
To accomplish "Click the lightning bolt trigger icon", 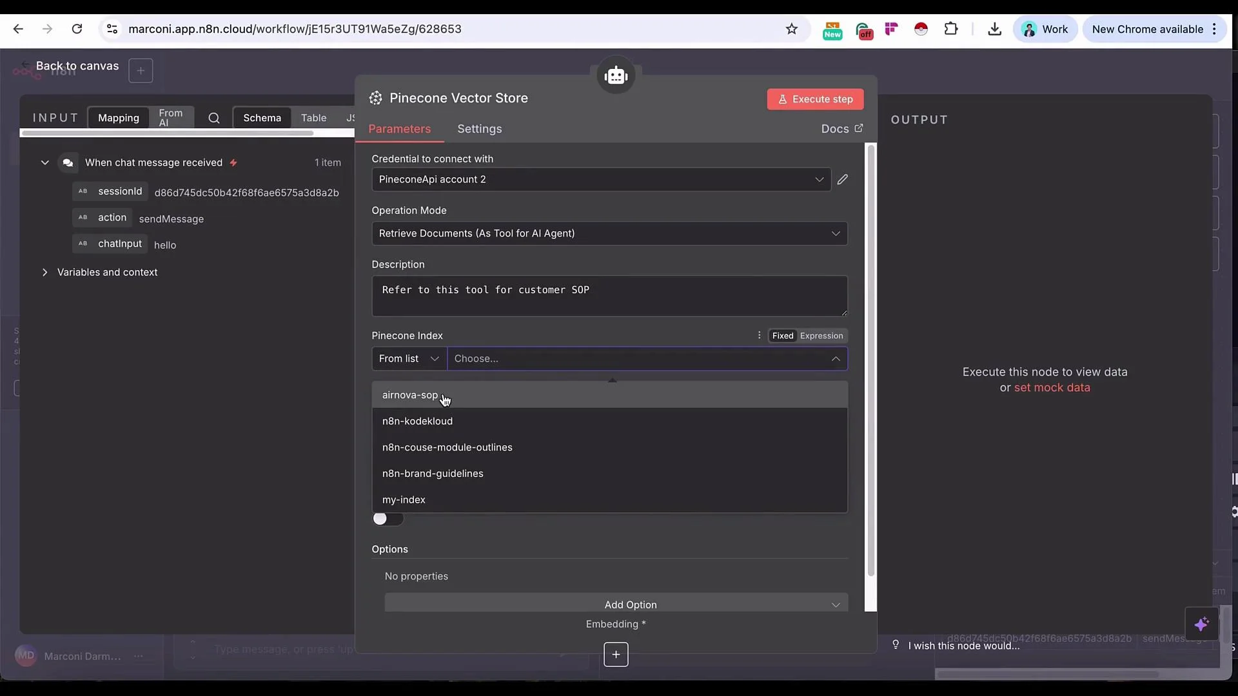I will click(233, 162).
